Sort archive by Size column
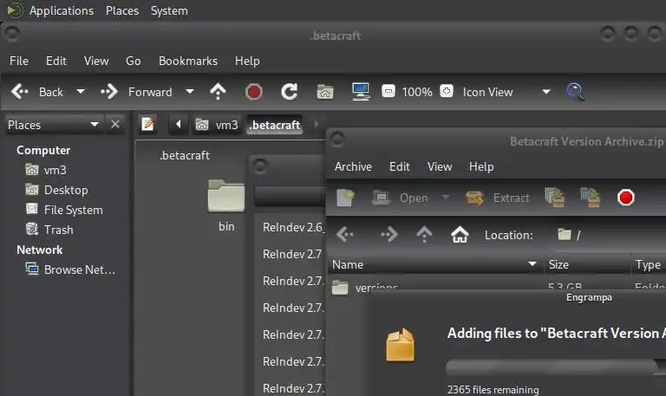 click(586, 264)
